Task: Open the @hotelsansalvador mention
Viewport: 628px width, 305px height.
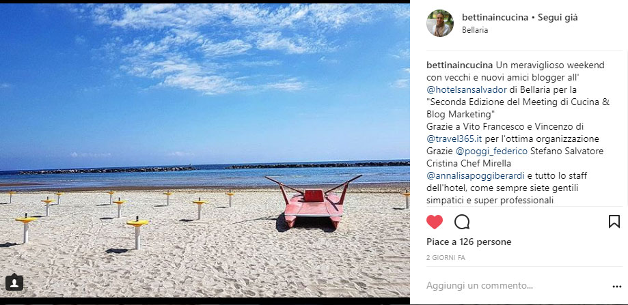Action: (x=467, y=89)
